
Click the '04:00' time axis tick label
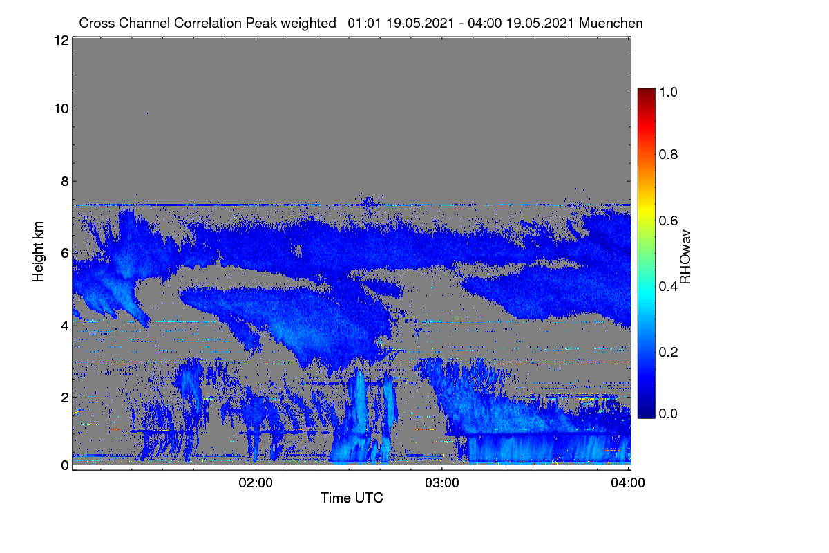[x=629, y=483]
